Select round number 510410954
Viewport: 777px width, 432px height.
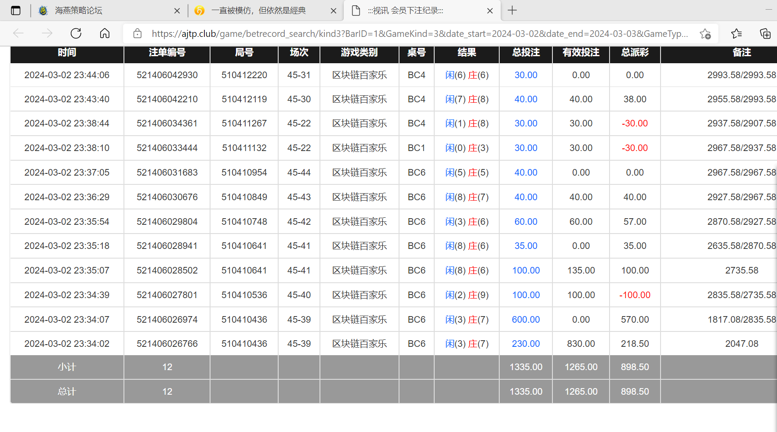tap(244, 173)
